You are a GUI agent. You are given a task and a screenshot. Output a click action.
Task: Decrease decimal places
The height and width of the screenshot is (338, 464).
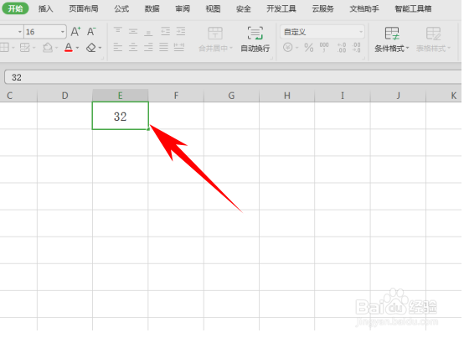(356, 48)
